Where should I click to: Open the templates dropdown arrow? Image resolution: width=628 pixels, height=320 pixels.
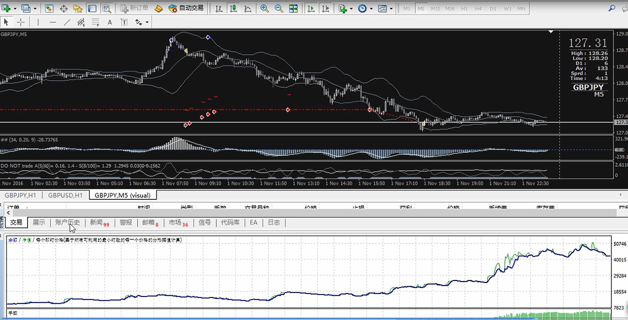[x=391, y=9]
